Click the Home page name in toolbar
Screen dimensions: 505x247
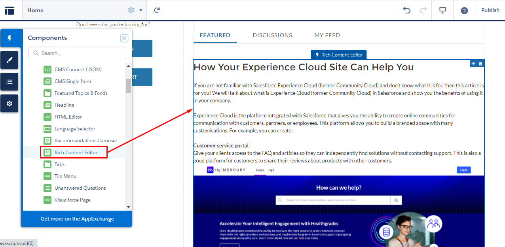[x=35, y=10]
